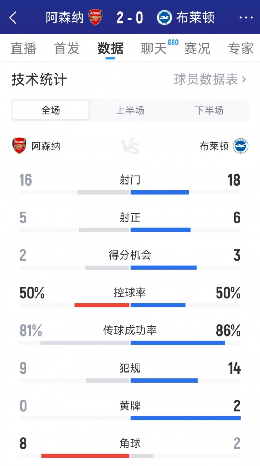Viewport: 260px width, 466px height.
Task: Open the three-dot more options menu
Action: tap(246, 18)
